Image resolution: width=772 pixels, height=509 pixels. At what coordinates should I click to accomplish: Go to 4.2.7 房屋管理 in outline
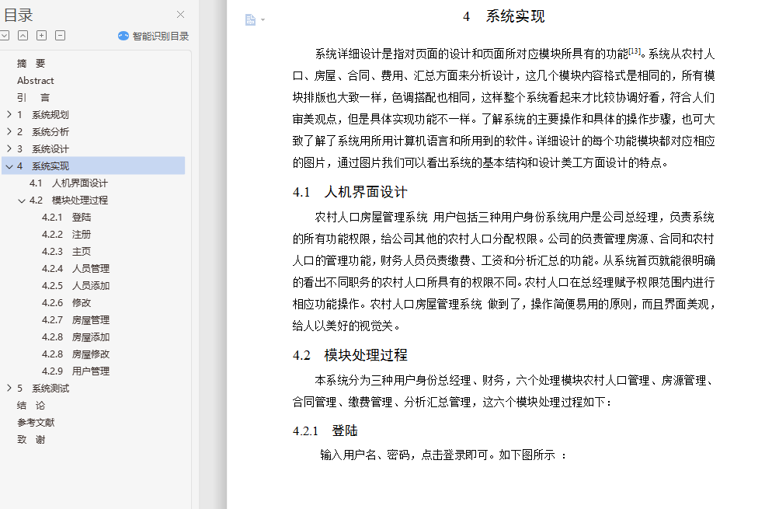[76, 320]
